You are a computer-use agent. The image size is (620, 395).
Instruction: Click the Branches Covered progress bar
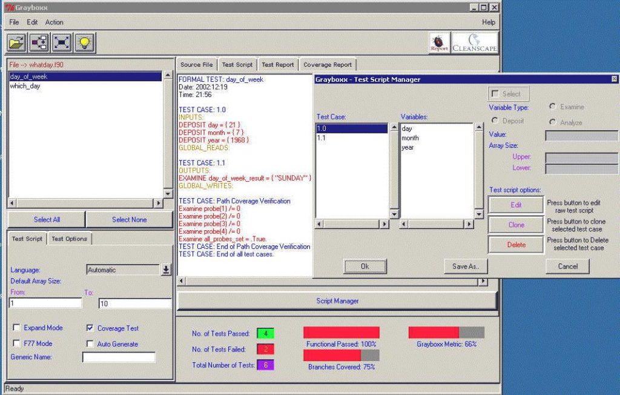[x=341, y=355]
